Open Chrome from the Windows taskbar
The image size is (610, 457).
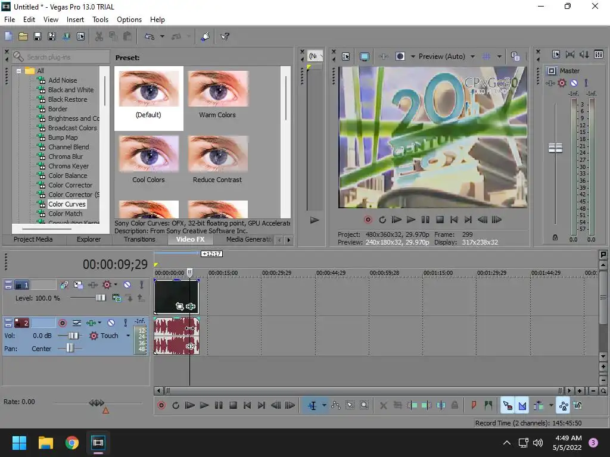(71, 443)
